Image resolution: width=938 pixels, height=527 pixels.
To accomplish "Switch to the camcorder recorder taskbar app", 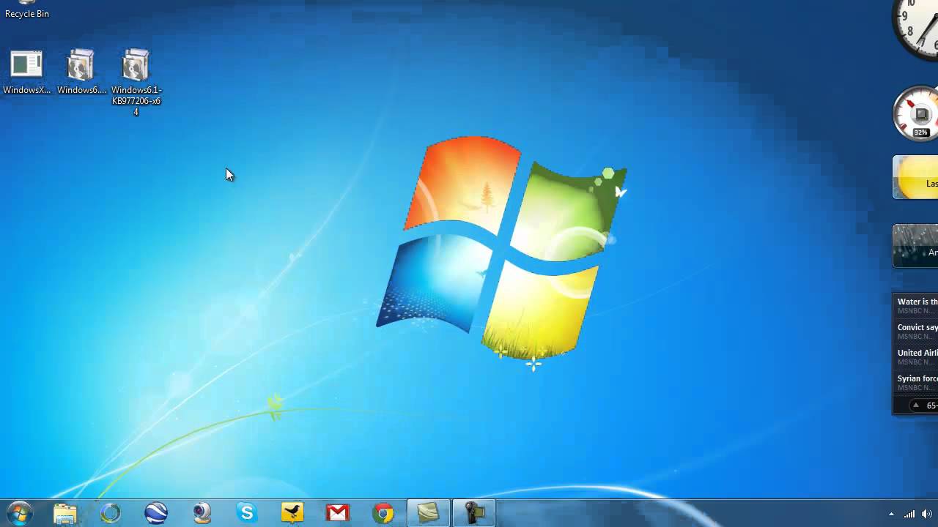I will pyautogui.click(x=474, y=513).
